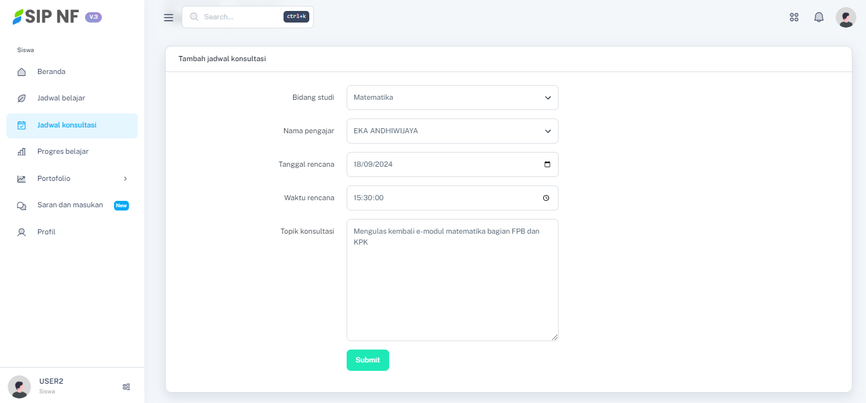Click inside the Topik konsultasi textarea

pos(452,290)
